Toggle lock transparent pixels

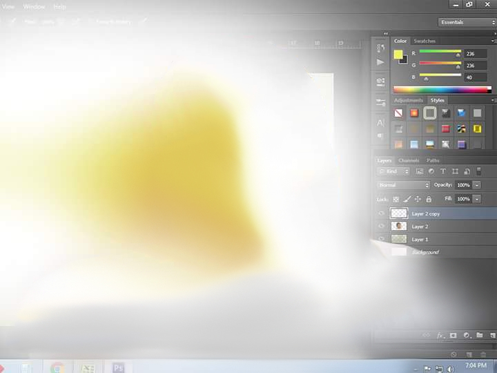[396, 199]
